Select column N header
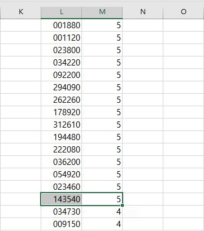Viewport: 204px width, 231px height. click(142, 12)
